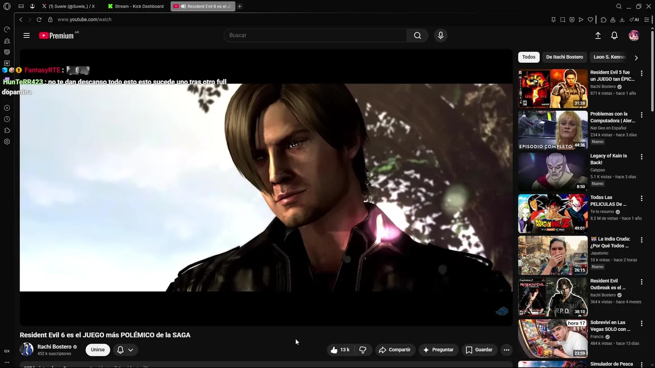
Task: Click the Guardar save button
Action: [479, 350]
